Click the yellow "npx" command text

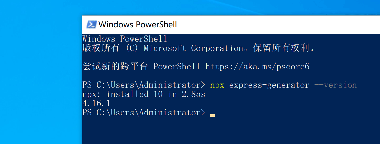[x=217, y=85]
